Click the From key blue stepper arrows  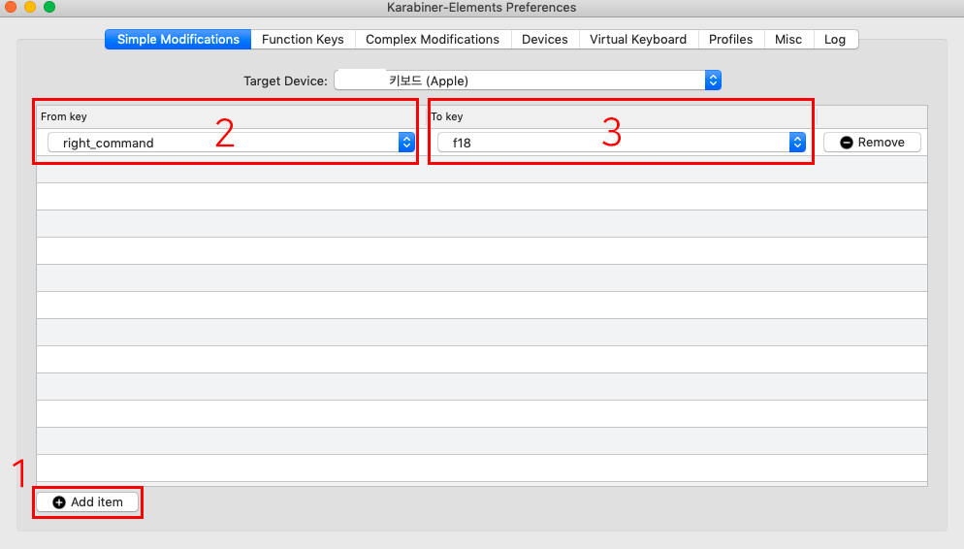click(406, 143)
